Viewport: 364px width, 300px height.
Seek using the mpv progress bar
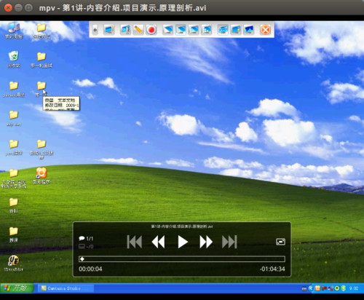point(182,259)
